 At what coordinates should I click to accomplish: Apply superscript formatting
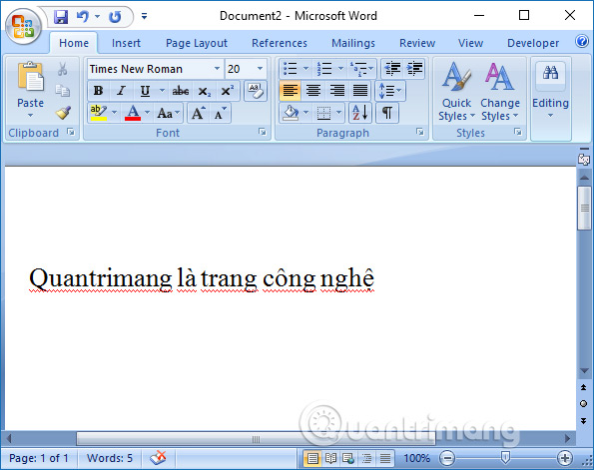pos(228,91)
